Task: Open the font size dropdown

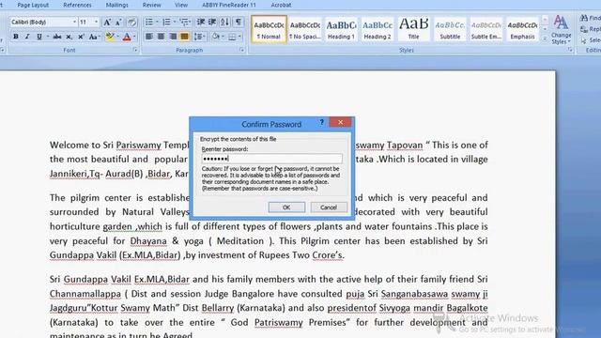Action: [x=96, y=23]
